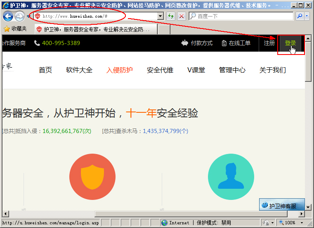The image size is (314, 228).
Task: Click the 注册 register link
Action: (x=269, y=43)
